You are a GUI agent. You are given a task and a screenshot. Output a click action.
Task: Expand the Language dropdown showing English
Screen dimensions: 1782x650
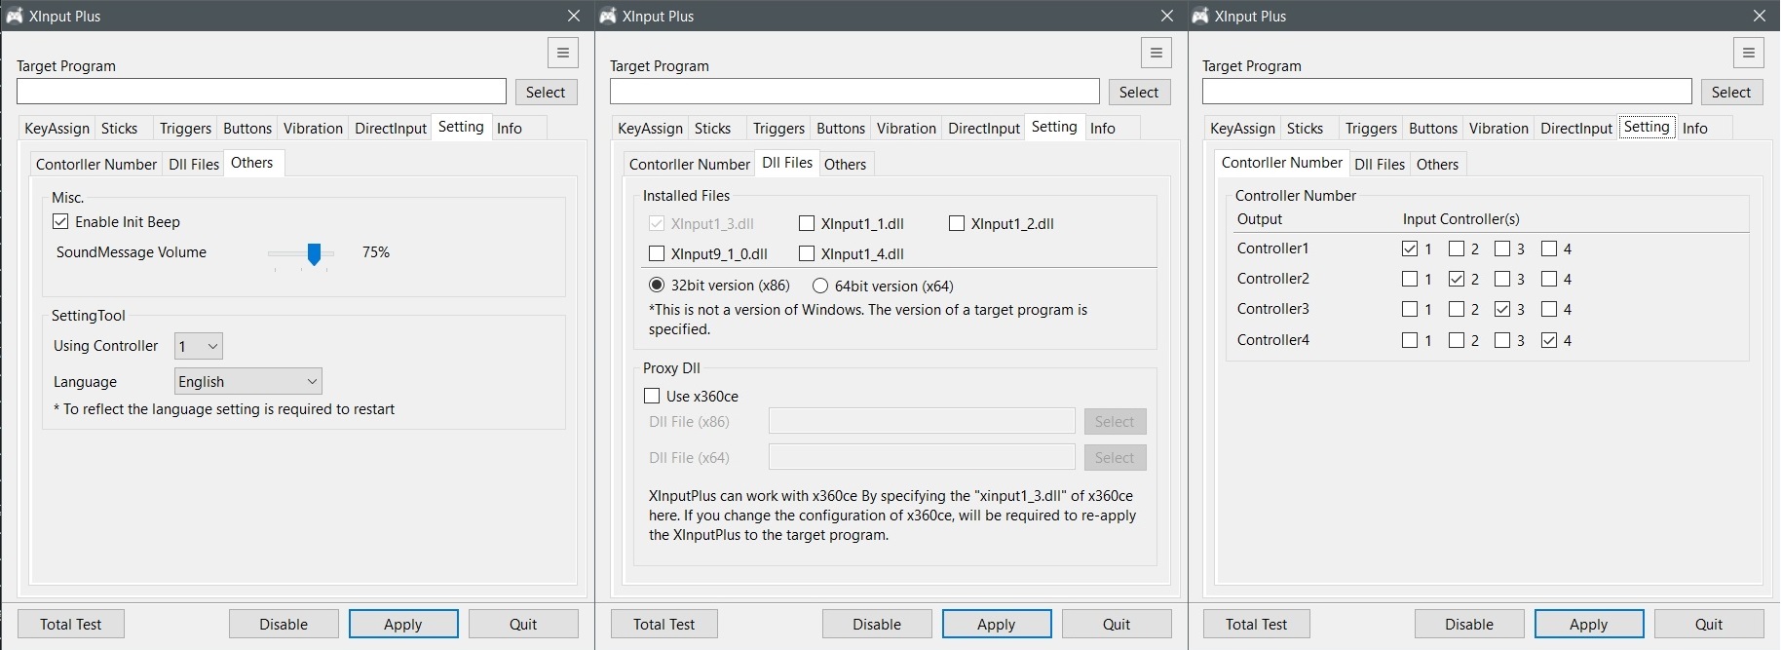(248, 382)
